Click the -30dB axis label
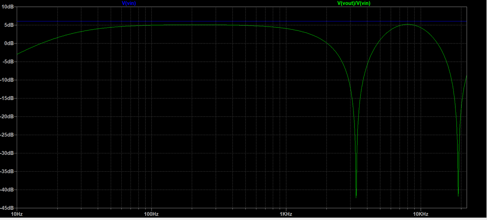This screenshot has width=487, height=220. (x=7, y=153)
